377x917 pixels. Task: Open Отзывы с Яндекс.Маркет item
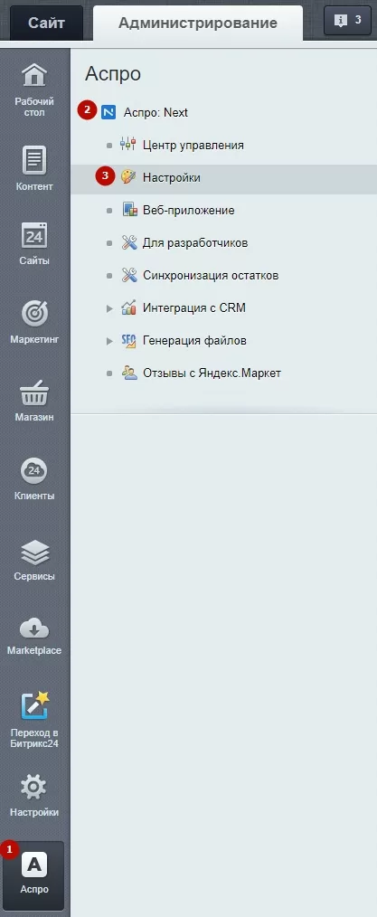(x=212, y=373)
